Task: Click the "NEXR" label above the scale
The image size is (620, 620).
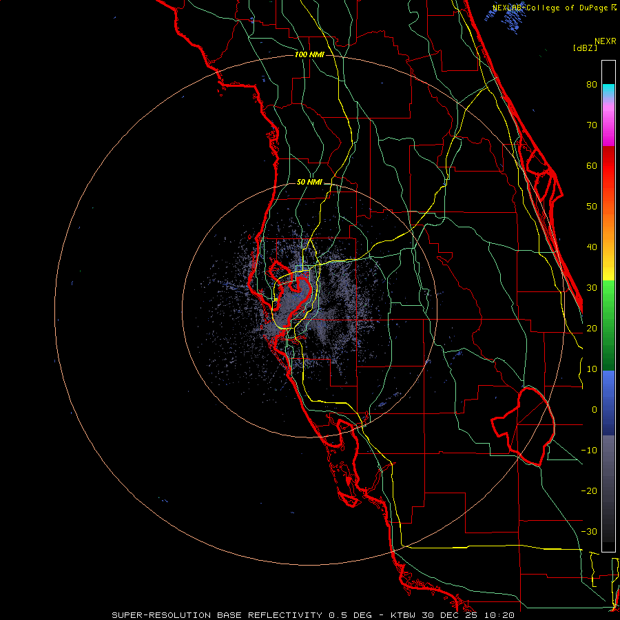Action: pos(606,41)
